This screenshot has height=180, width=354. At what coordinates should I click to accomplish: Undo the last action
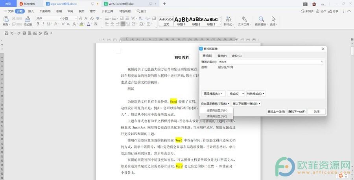click(12, 33)
